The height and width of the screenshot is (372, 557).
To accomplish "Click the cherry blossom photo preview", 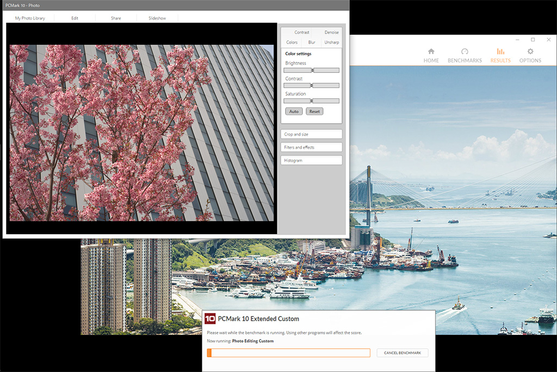I will pyautogui.click(x=141, y=132).
